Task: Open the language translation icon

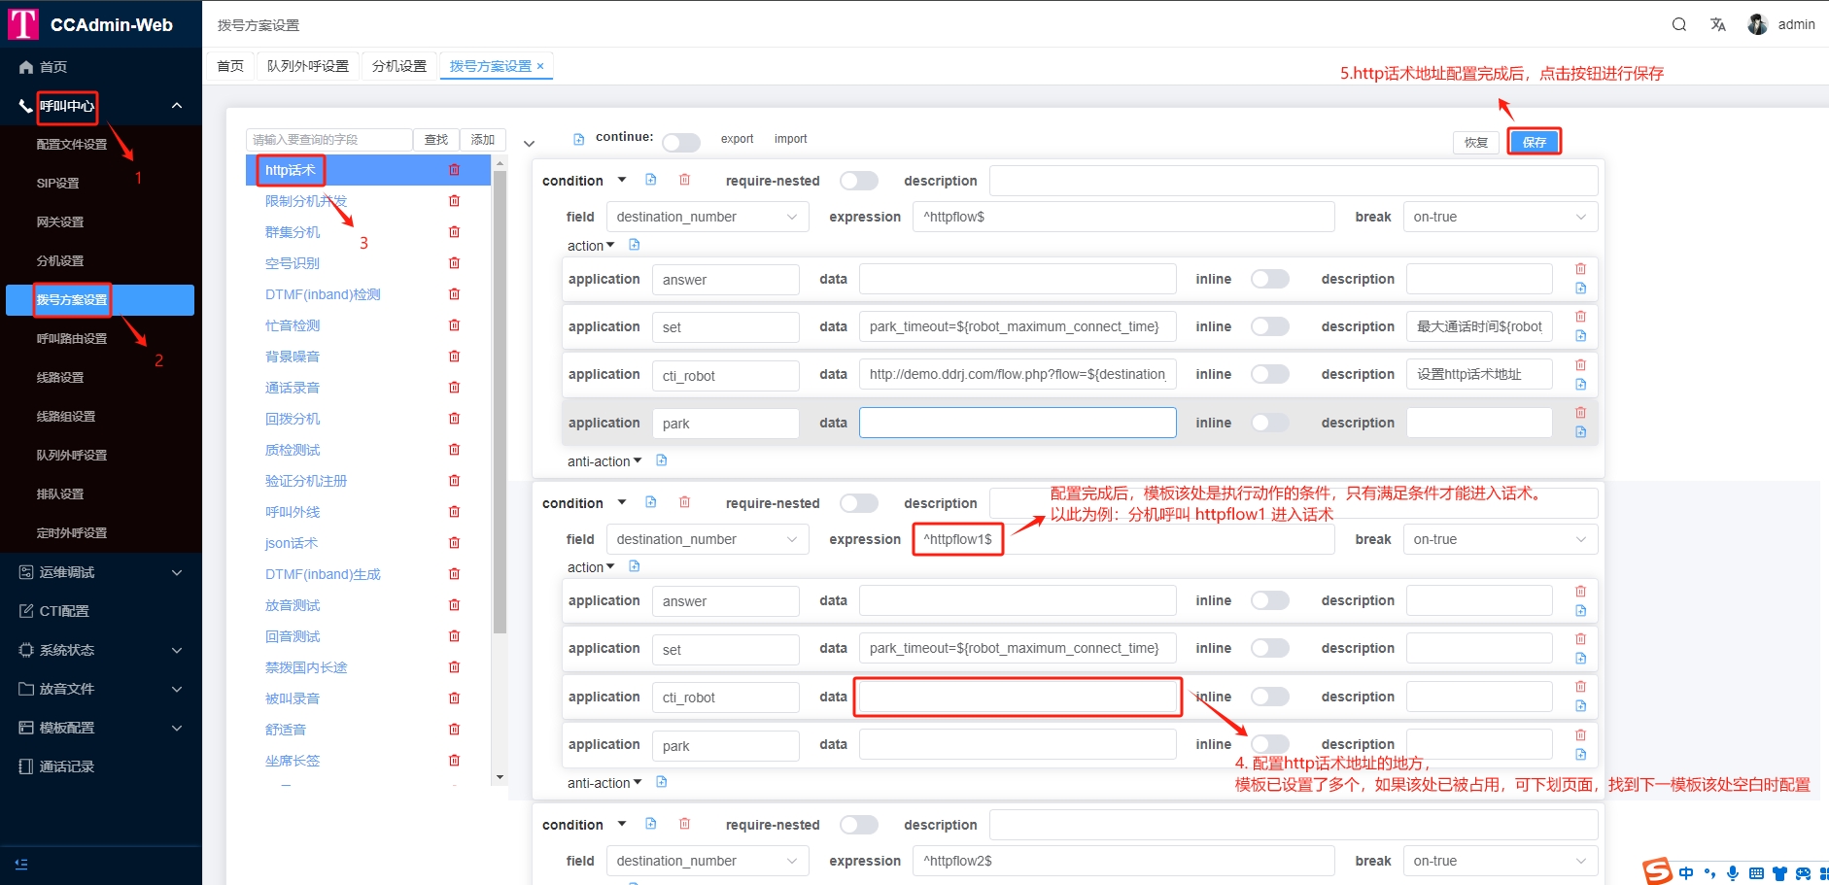Action: click(1717, 24)
